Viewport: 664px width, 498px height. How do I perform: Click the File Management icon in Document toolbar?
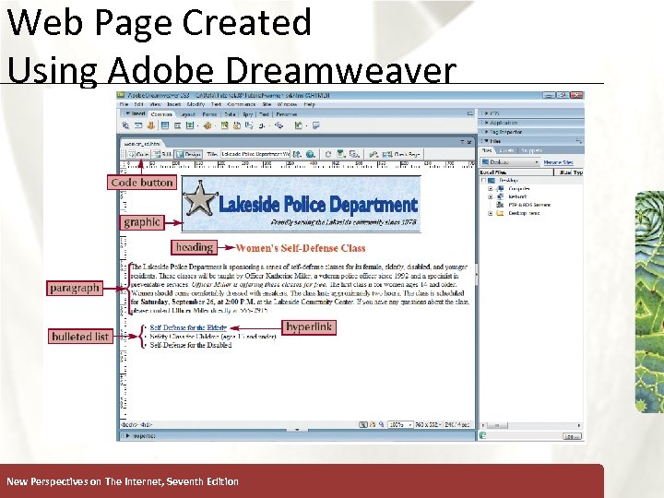[297, 154]
